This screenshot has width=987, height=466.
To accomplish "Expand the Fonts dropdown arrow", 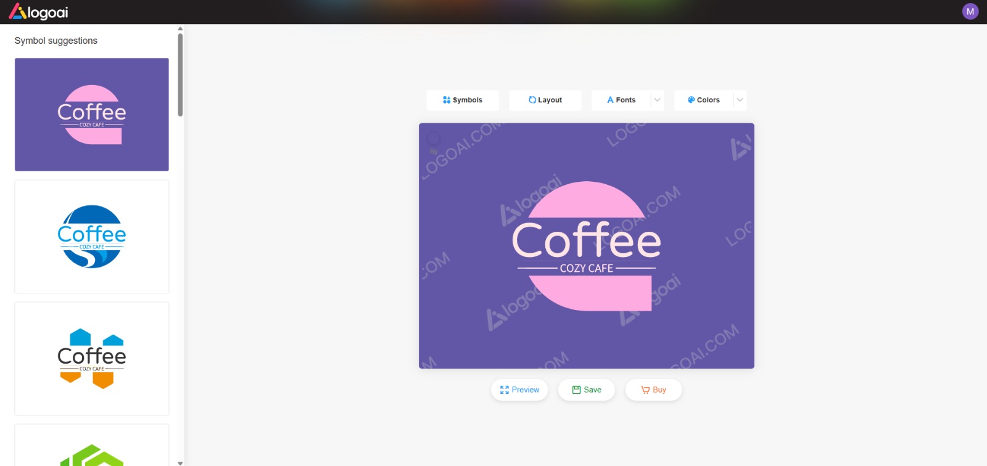I will (658, 100).
